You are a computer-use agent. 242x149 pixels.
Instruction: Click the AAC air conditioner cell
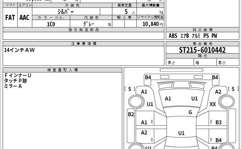click(x=24, y=18)
